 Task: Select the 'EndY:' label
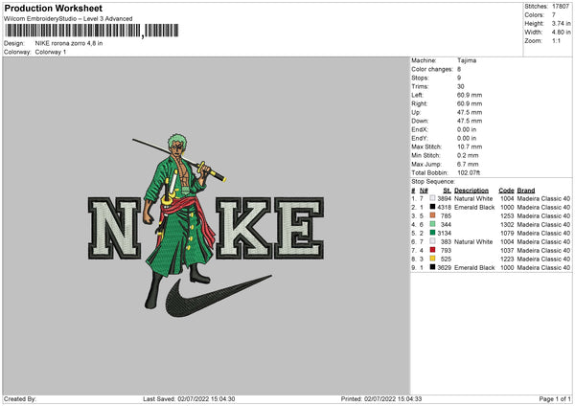pyautogui.click(x=420, y=138)
